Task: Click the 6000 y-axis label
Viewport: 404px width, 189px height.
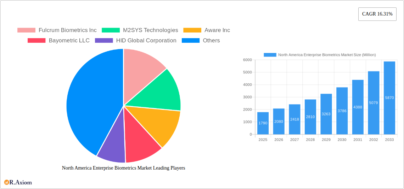Action: point(247,60)
